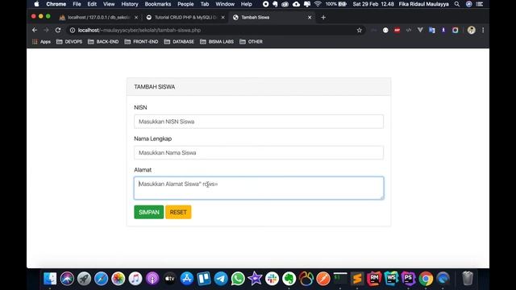This screenshot has width=516, height=290.
Task: Open a new tab with the plus button
Action: click(323, 18)
